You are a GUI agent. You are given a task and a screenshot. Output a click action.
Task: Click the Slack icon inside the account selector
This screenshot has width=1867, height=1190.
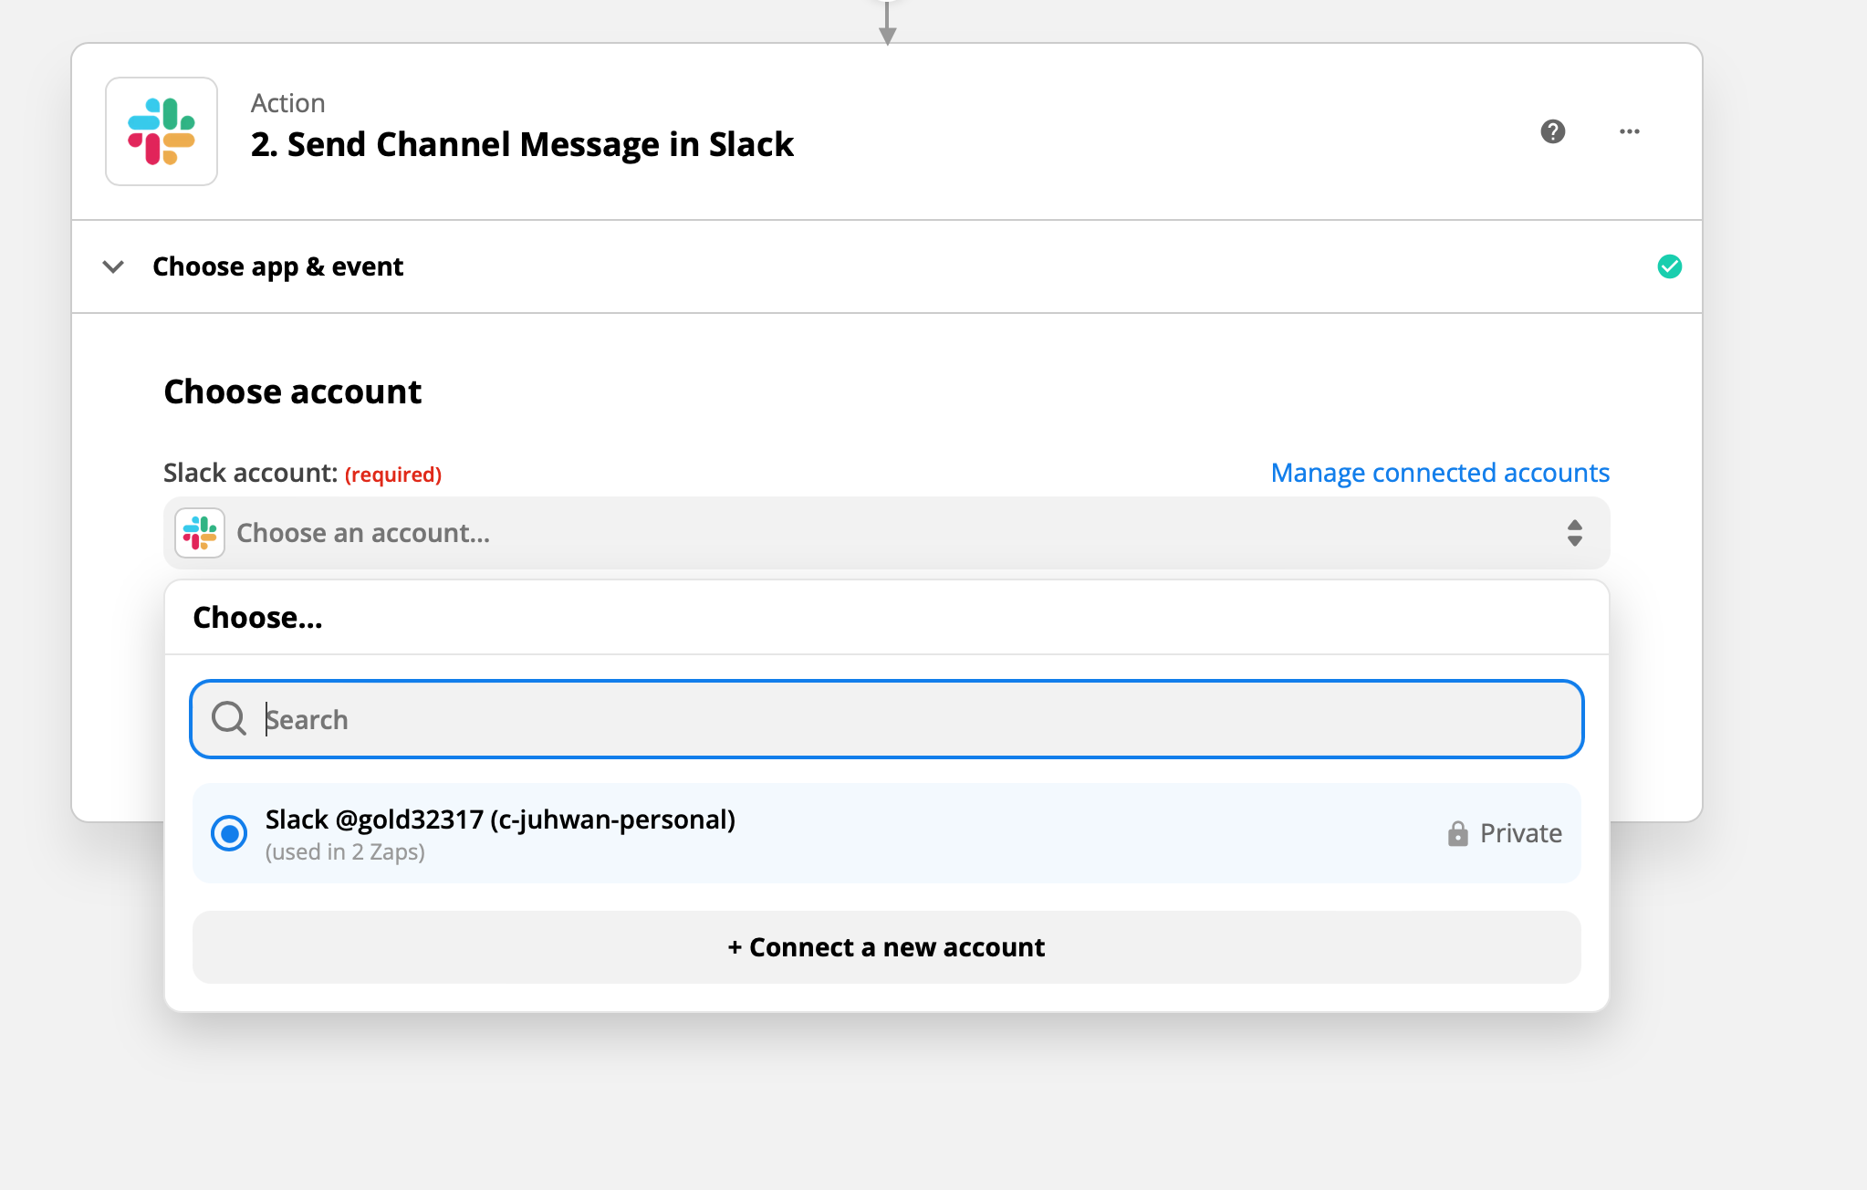pyautogui.click(x=199, y=532)
